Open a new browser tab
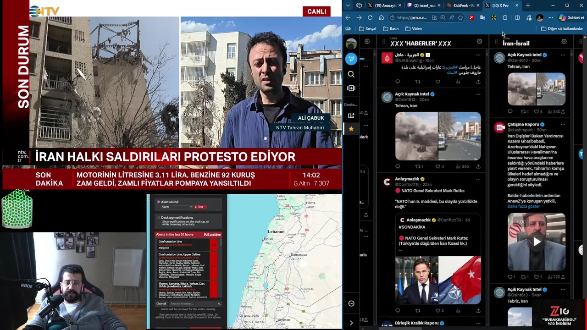This screenshot has width=587, height=330. pyautogui.click(x=528, y=5)
